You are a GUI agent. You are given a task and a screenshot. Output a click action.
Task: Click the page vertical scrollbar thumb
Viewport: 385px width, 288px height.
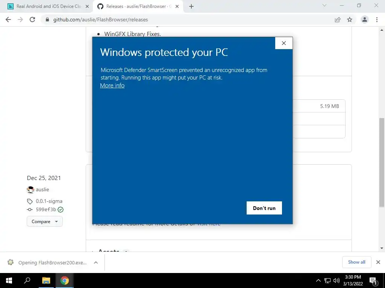382,162
